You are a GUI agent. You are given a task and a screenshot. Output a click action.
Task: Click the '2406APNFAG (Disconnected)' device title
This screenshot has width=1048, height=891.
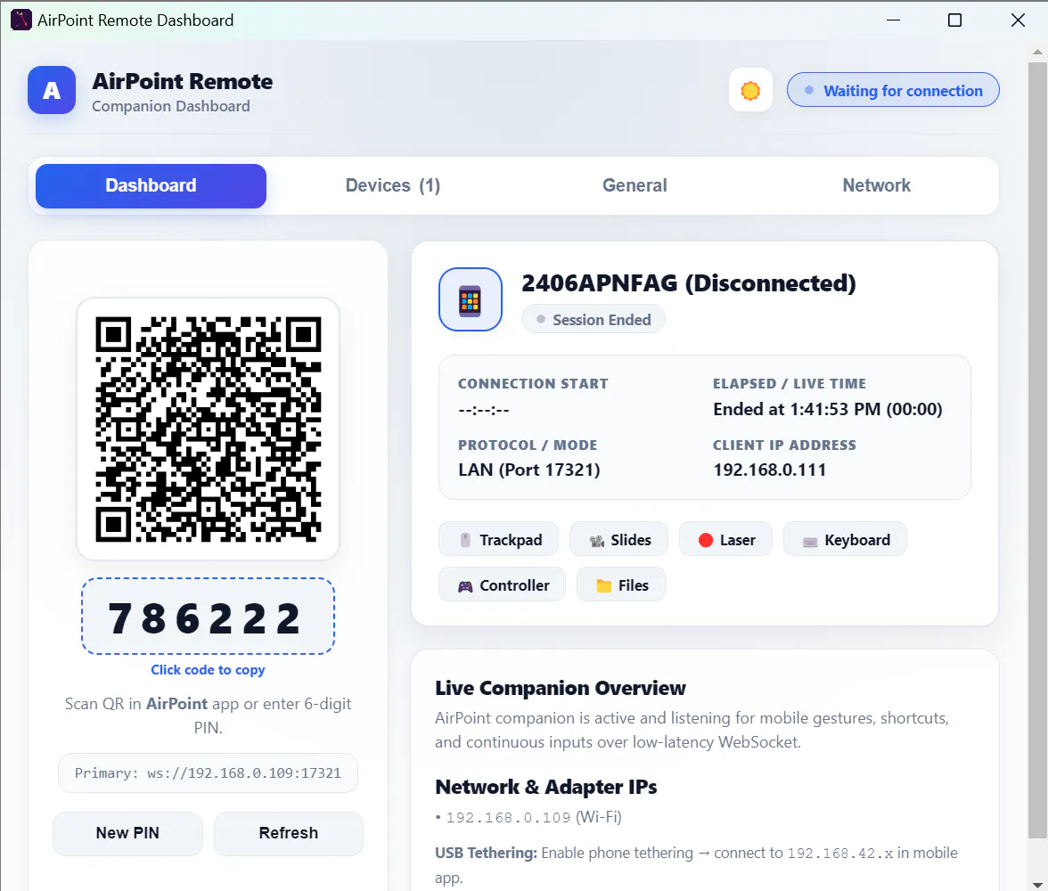tap(688, 283)
